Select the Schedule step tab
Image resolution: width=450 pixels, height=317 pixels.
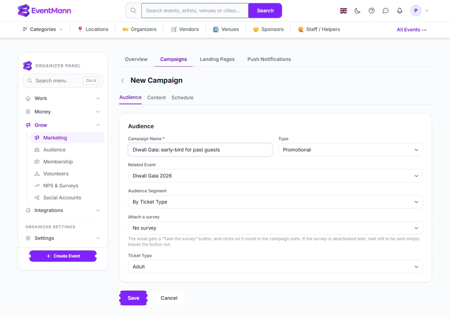point(182,98)
